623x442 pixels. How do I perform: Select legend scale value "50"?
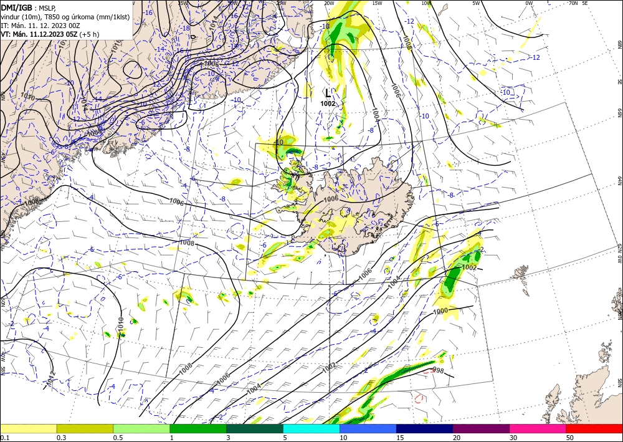tap(570, 438)
